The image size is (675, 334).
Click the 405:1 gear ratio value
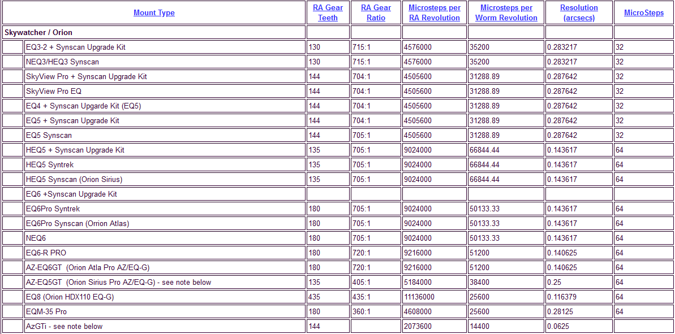(x=361, y=283)
